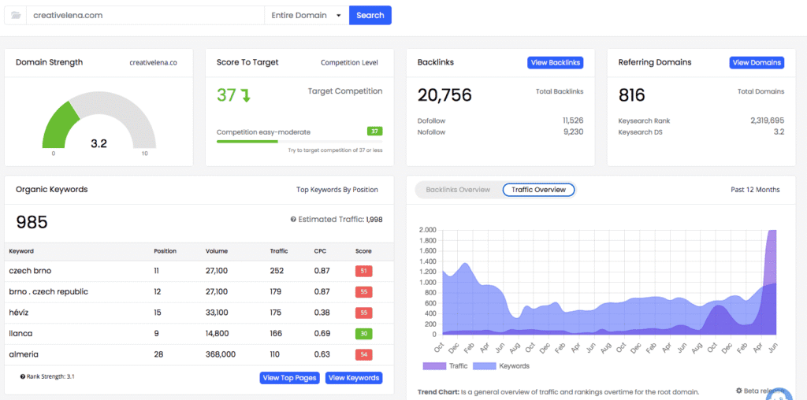807x400 pixels.
Task: Click the creativelena.com domain input field
Action: click(x=146, y=16)
